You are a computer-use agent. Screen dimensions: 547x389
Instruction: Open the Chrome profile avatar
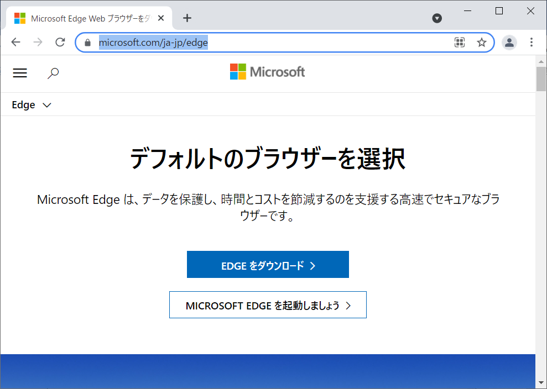coord(509,43)
